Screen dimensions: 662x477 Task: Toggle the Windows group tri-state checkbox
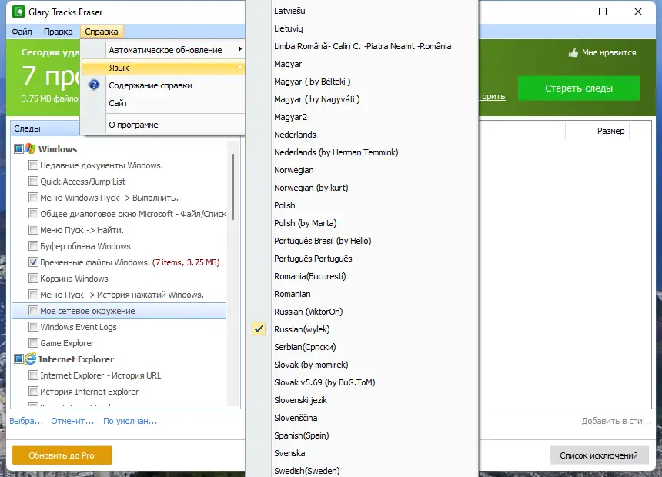[x=19, y=148]
